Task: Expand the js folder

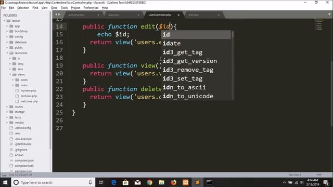Action: (x=10, y=58)
